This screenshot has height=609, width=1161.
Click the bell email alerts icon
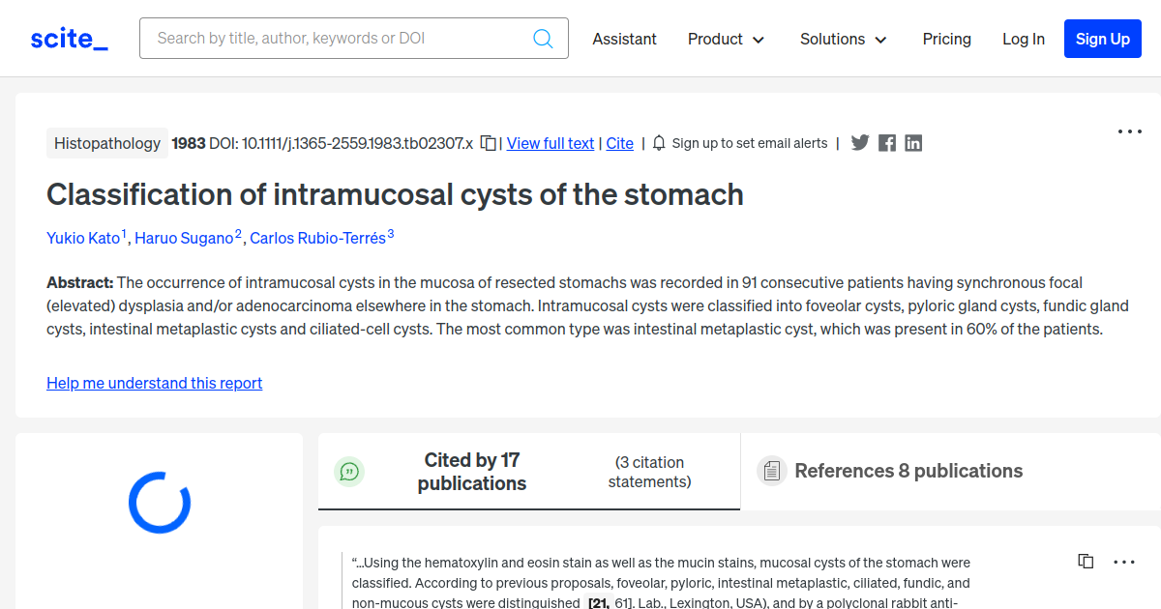pyautogui.click(x=659, y=143)
